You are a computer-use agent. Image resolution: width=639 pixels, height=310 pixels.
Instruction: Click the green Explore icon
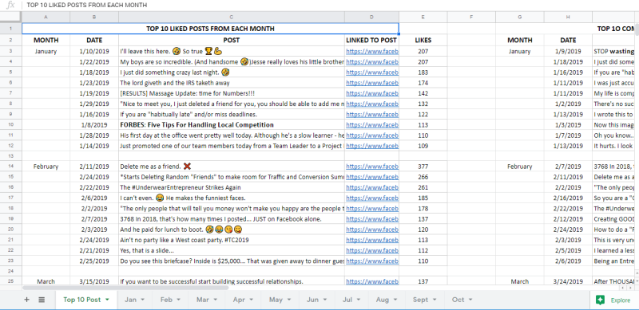pyautogui.click(x=600, y=300)
